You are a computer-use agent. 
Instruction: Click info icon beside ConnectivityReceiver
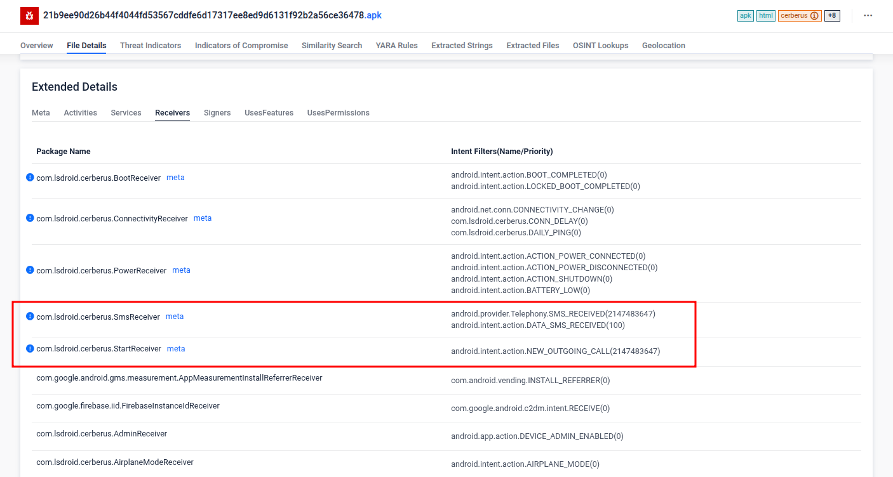click(30, 218)
